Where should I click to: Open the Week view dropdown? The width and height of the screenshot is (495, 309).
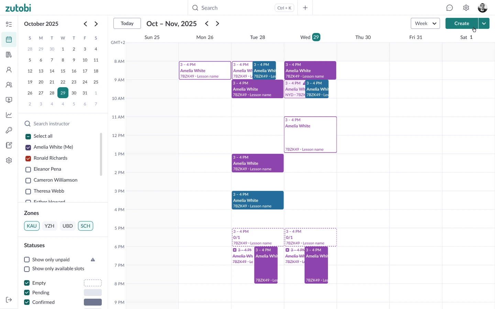[x=426, y=23]
